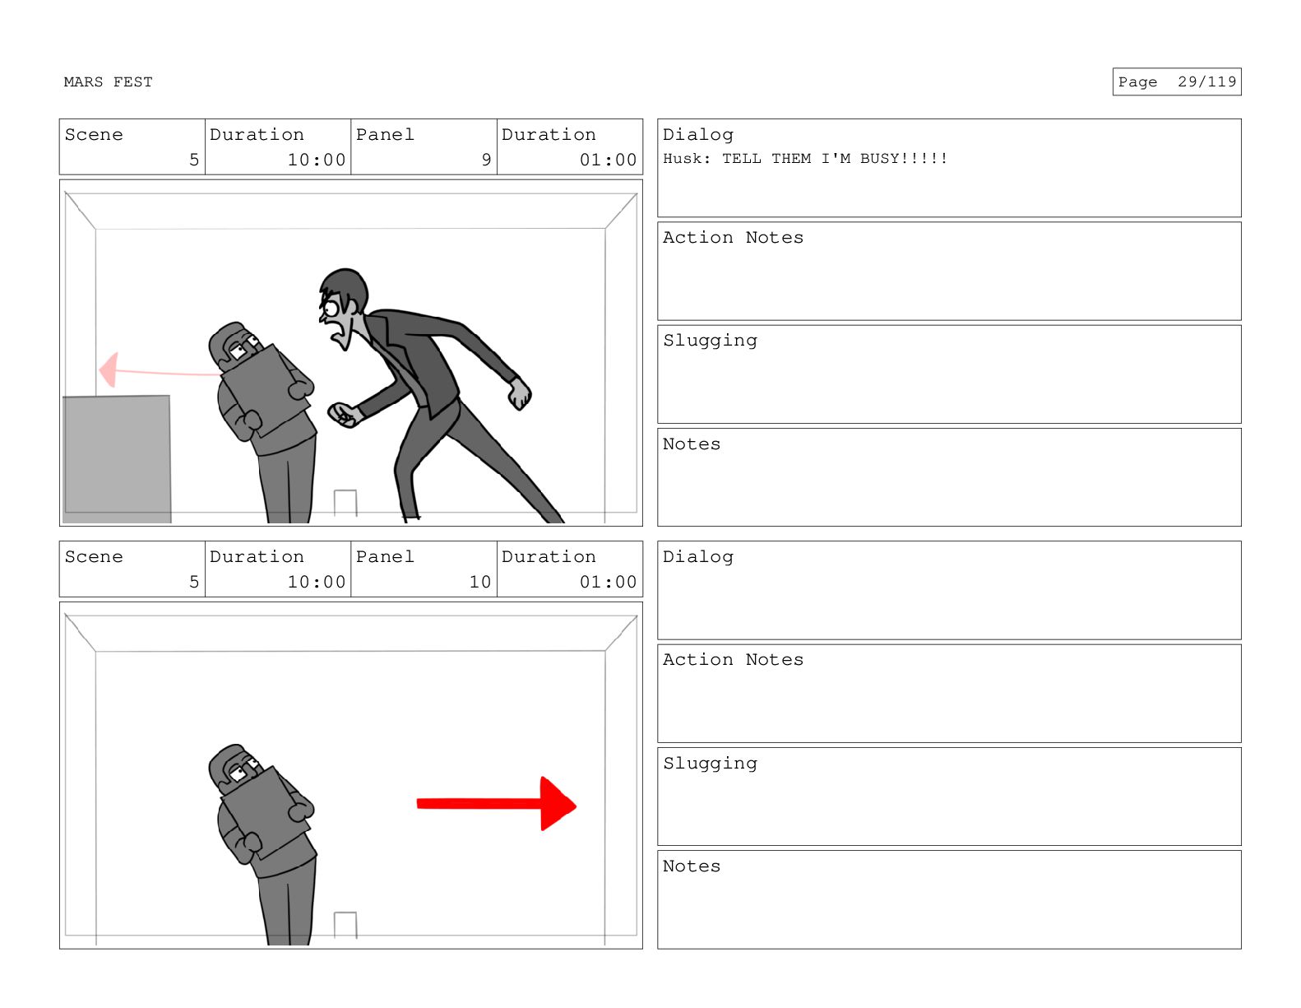Click the Notes box for panel 10

(949, 899)
